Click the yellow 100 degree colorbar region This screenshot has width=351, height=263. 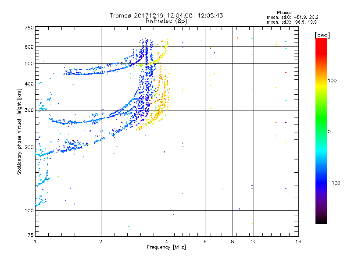coord(321,81)
